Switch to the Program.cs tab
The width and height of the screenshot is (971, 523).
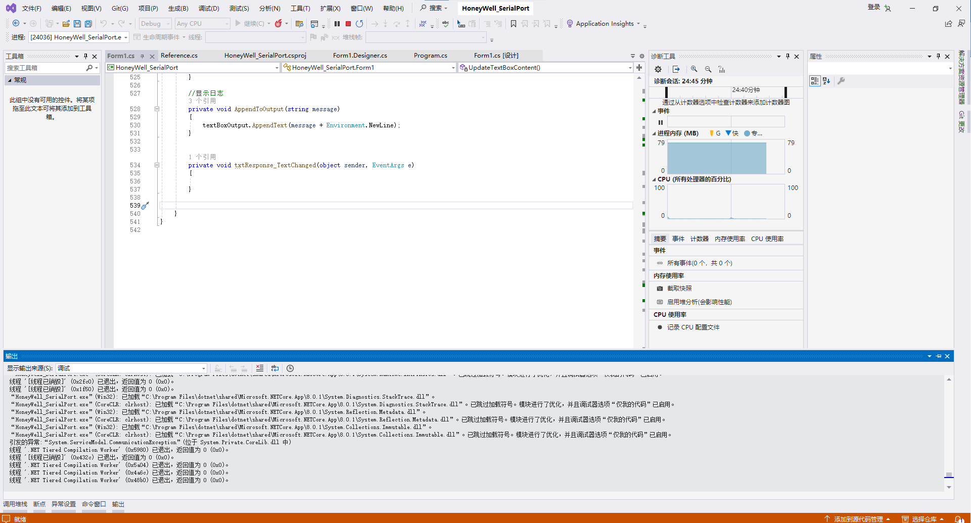coord(430,56)
